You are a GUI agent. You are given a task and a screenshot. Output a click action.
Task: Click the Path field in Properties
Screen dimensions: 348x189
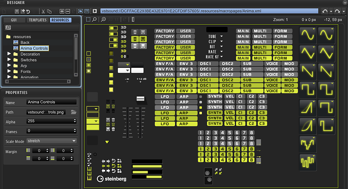click(x=46, y=112)
